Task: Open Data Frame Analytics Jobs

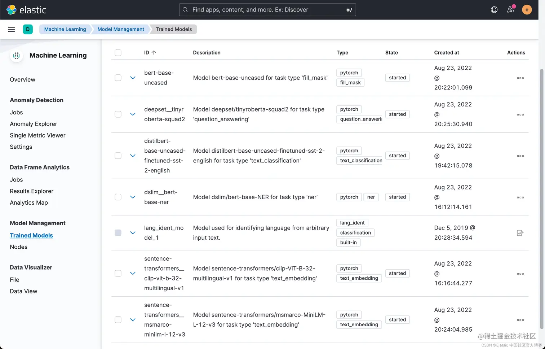Action: click(16, 180)
